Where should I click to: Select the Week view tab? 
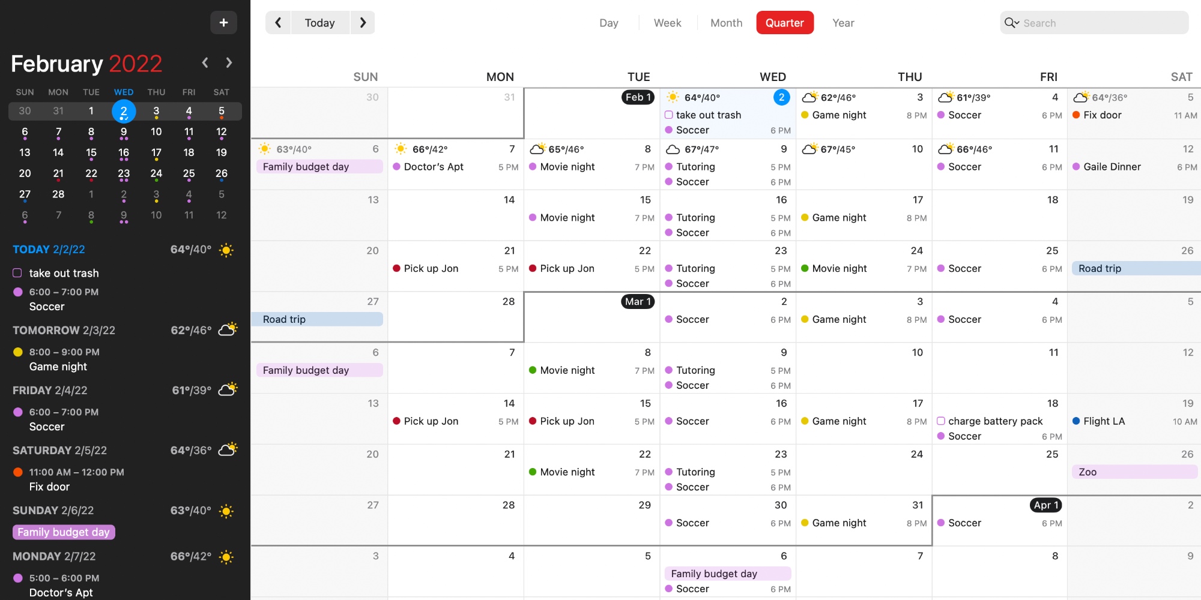[667, 22]
